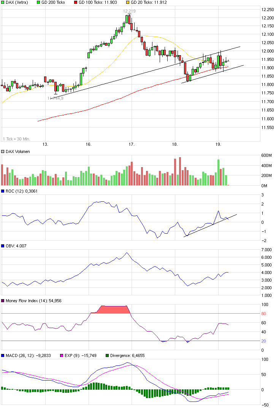Click the 'OBV: 4.007' panel title

point(16,246)
